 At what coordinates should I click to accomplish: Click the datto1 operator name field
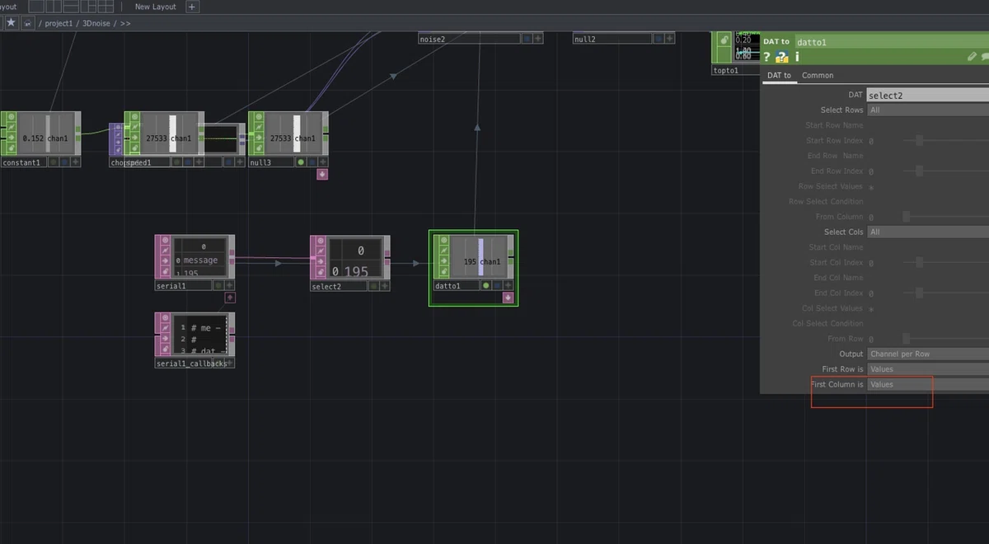tap(892, 42)
